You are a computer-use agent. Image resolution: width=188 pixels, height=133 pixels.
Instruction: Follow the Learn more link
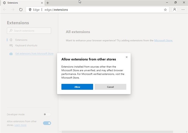[x=20, y=125]
